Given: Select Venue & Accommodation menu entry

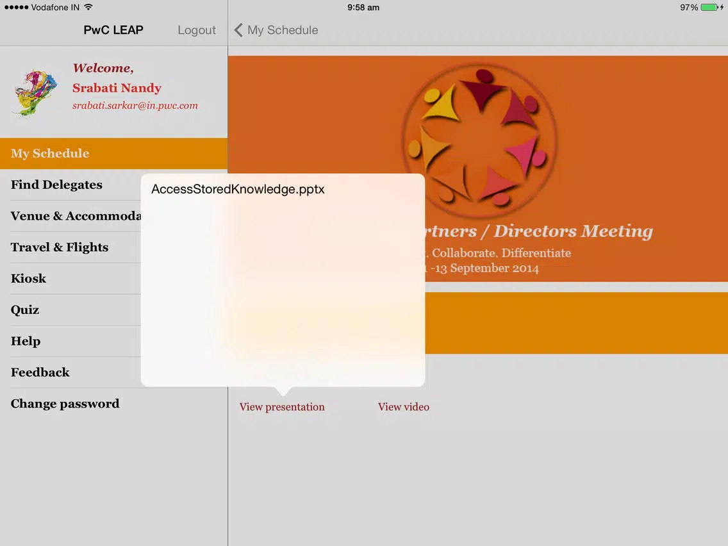Looking at the screenshot, I should pos(70,216).
